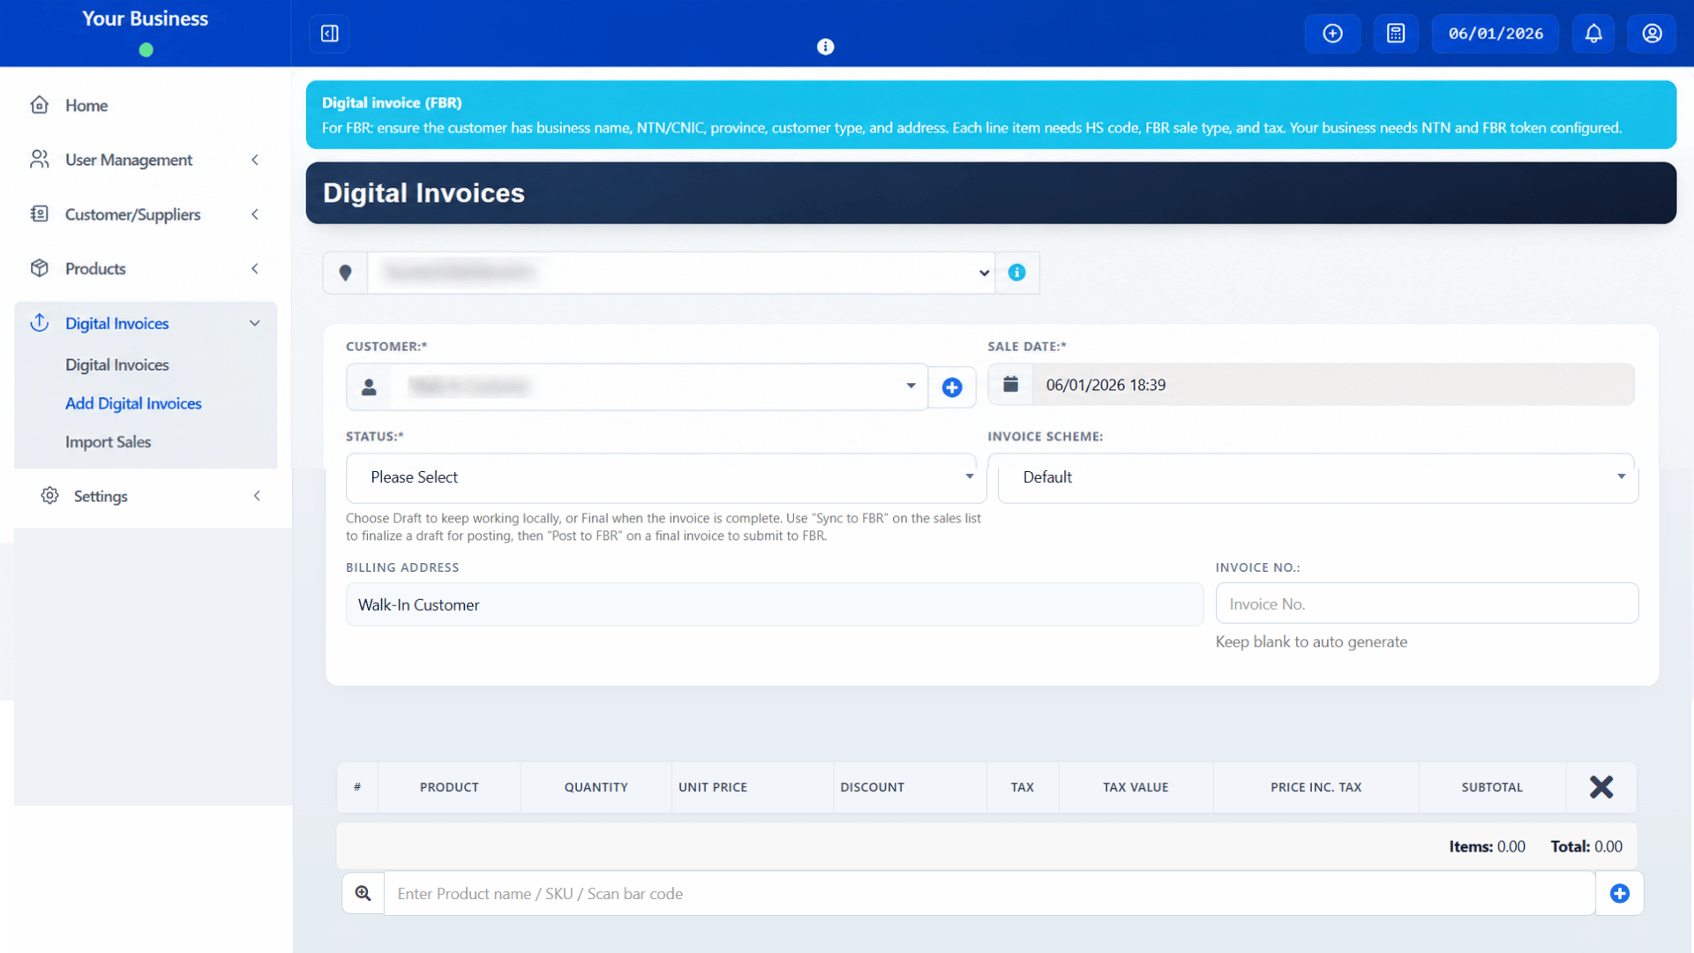
Task: Click the top bar info icon
Action: point(825,47)
